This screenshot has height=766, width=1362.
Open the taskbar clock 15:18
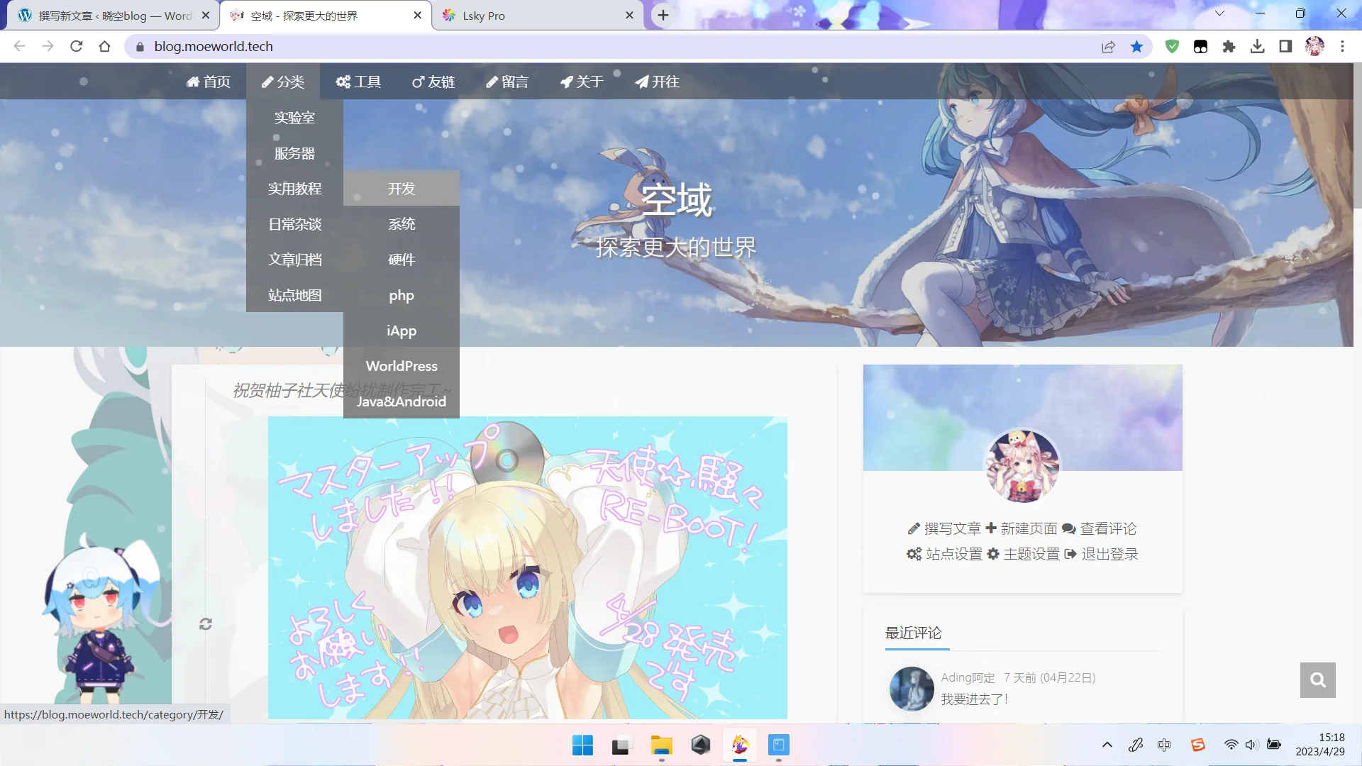(x=1320, y=745)
